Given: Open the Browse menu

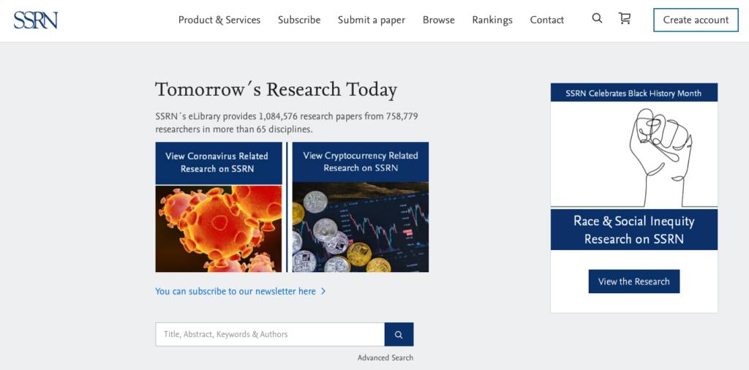Looking at the screenshot, I should click(439, 20).
